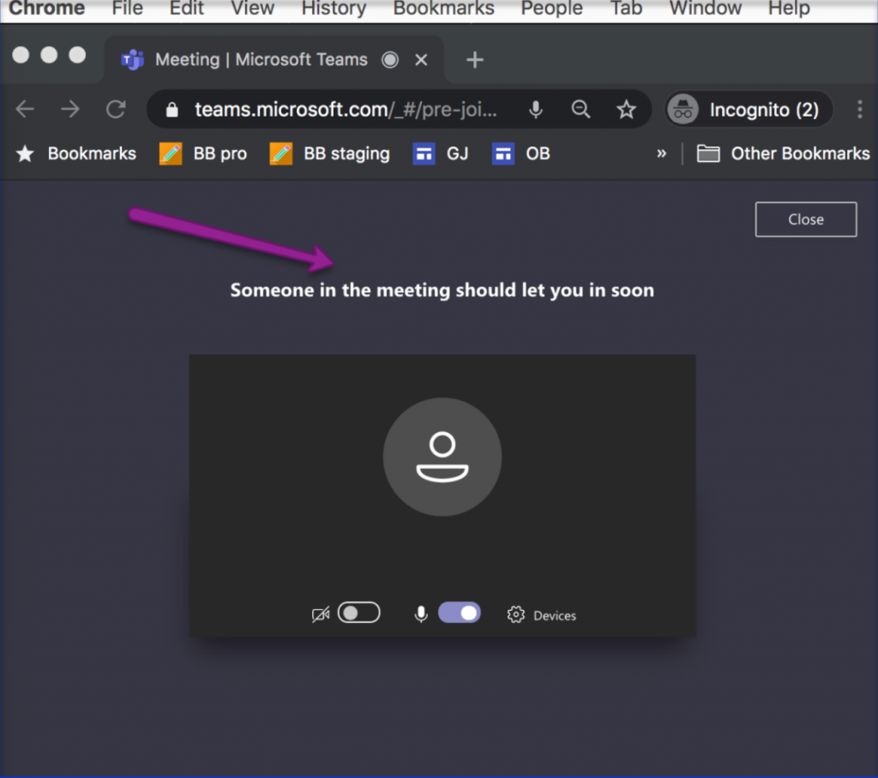Click the zoom magnifier icon in address bar
Viewport: 878px width, 778px height.
pyautogui.click(x=580, y=109)
